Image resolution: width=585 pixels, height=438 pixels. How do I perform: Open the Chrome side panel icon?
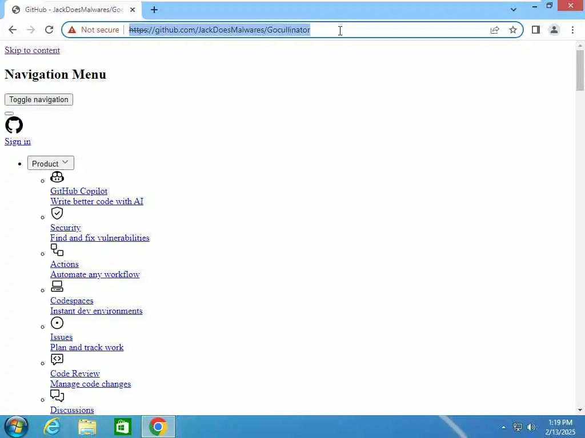[536, 30]
